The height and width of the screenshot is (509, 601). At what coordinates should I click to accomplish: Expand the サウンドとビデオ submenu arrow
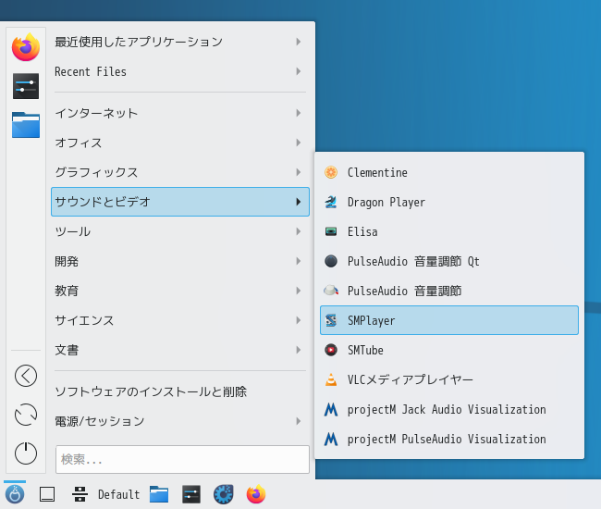pos(299,202)
